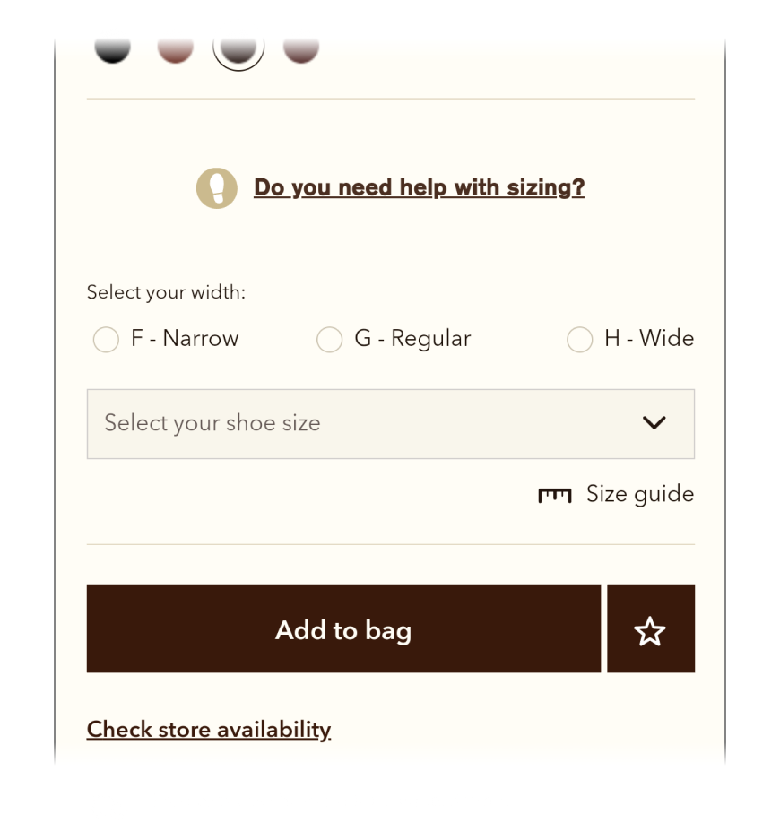This screenshot has height=823, width=780.
Task: Open the Do you need help with sizing link
Action: click(x=419, y=187)
